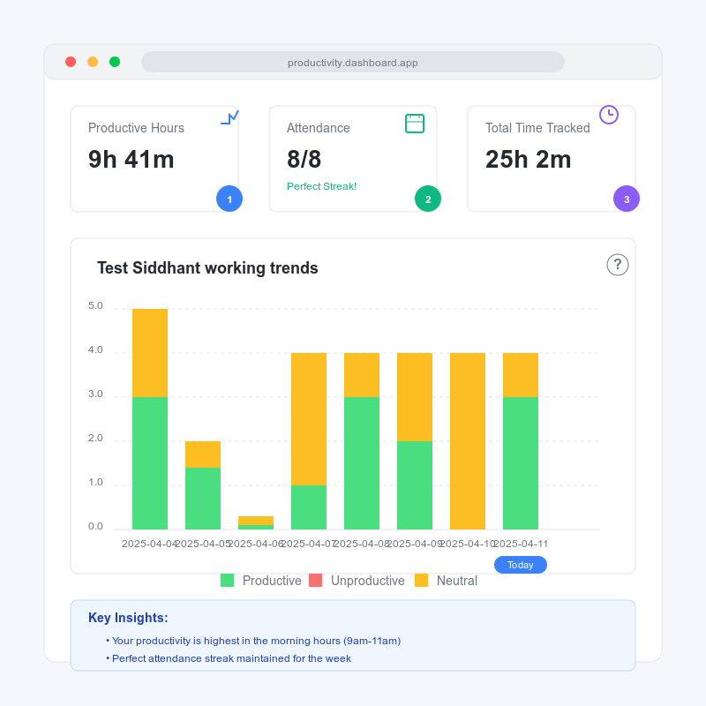Open the question mark help icon
The height and width of the screenshot is (706, 706).
(x=617, y=265)
